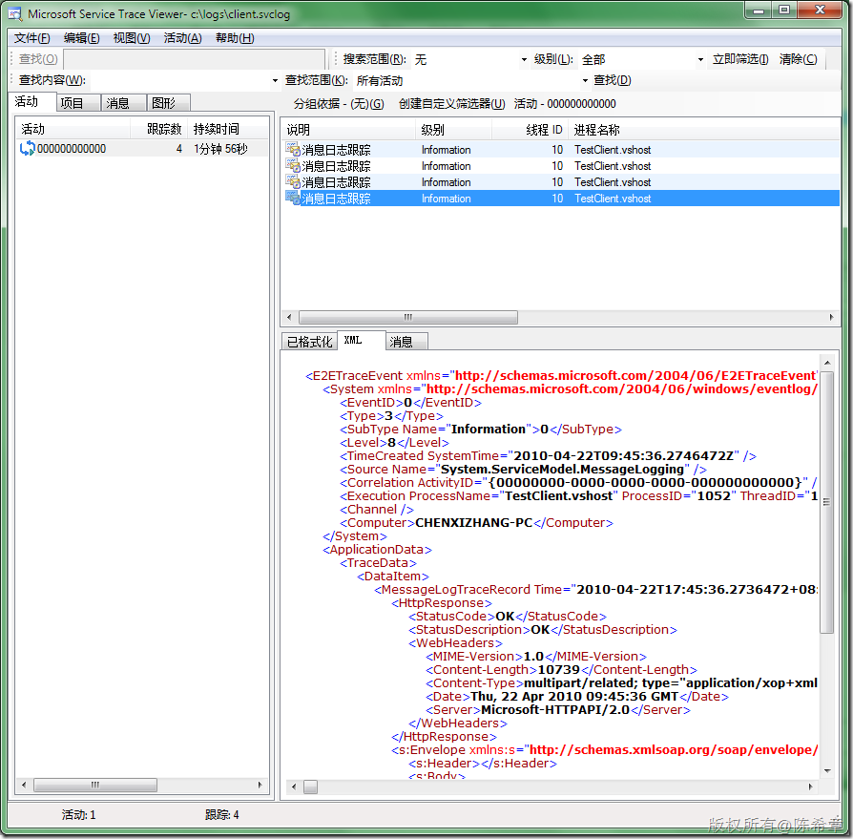Click the XML pane scroll right arrow
The image size is (853, 839).
tap(811, 787)
